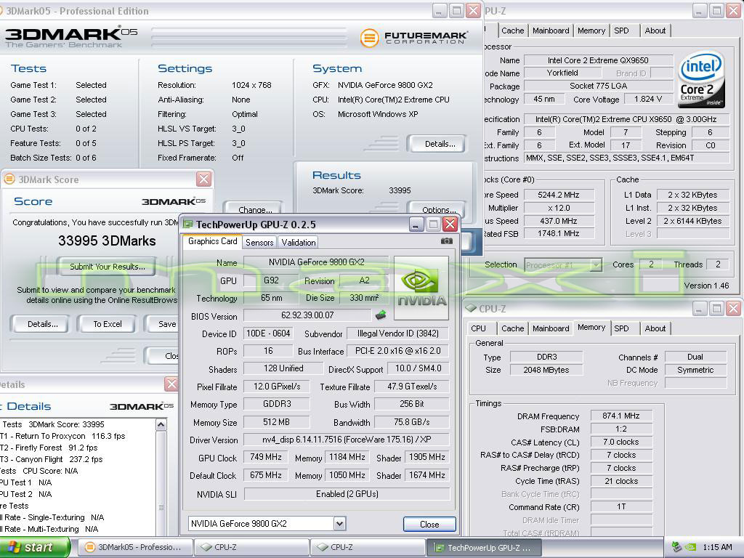The image size is (744, 558).
Task: Click the 3DMark Score dialog title icon
Action: click(9, 179)
